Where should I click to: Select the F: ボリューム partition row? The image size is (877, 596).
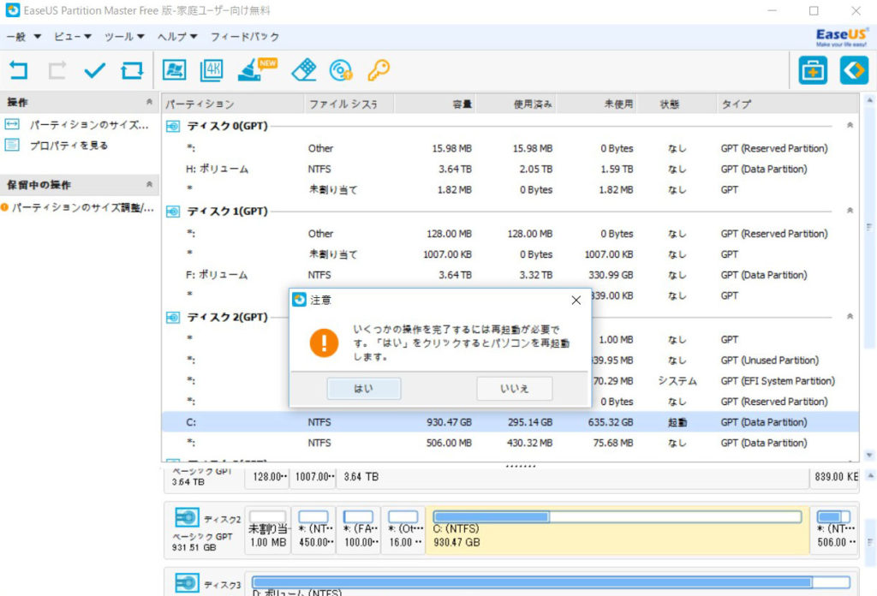(x=510, y=275)
